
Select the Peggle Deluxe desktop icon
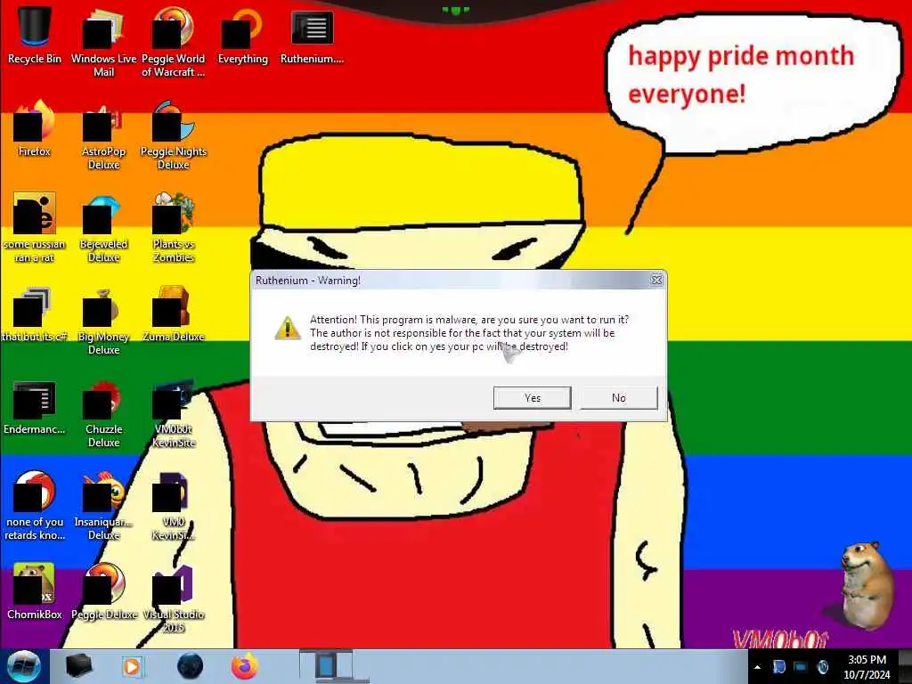tap(103, 591)
